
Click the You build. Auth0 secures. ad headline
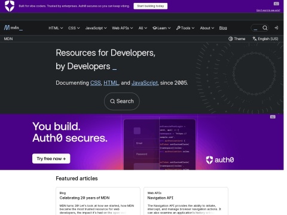[70, 132]
